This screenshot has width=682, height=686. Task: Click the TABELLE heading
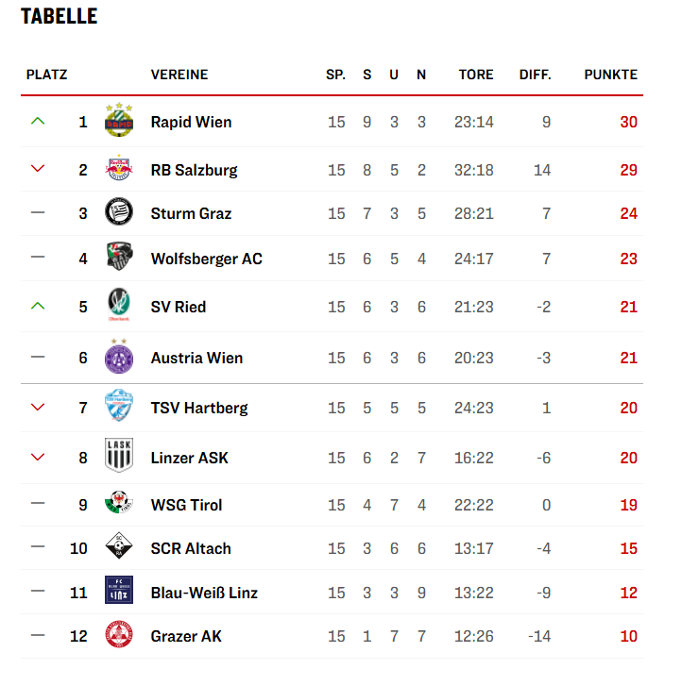(x=59, y=17)
